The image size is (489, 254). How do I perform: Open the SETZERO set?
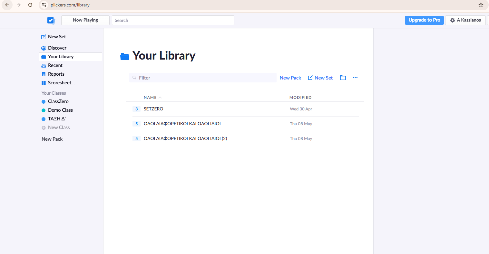(x=153, y=109)
